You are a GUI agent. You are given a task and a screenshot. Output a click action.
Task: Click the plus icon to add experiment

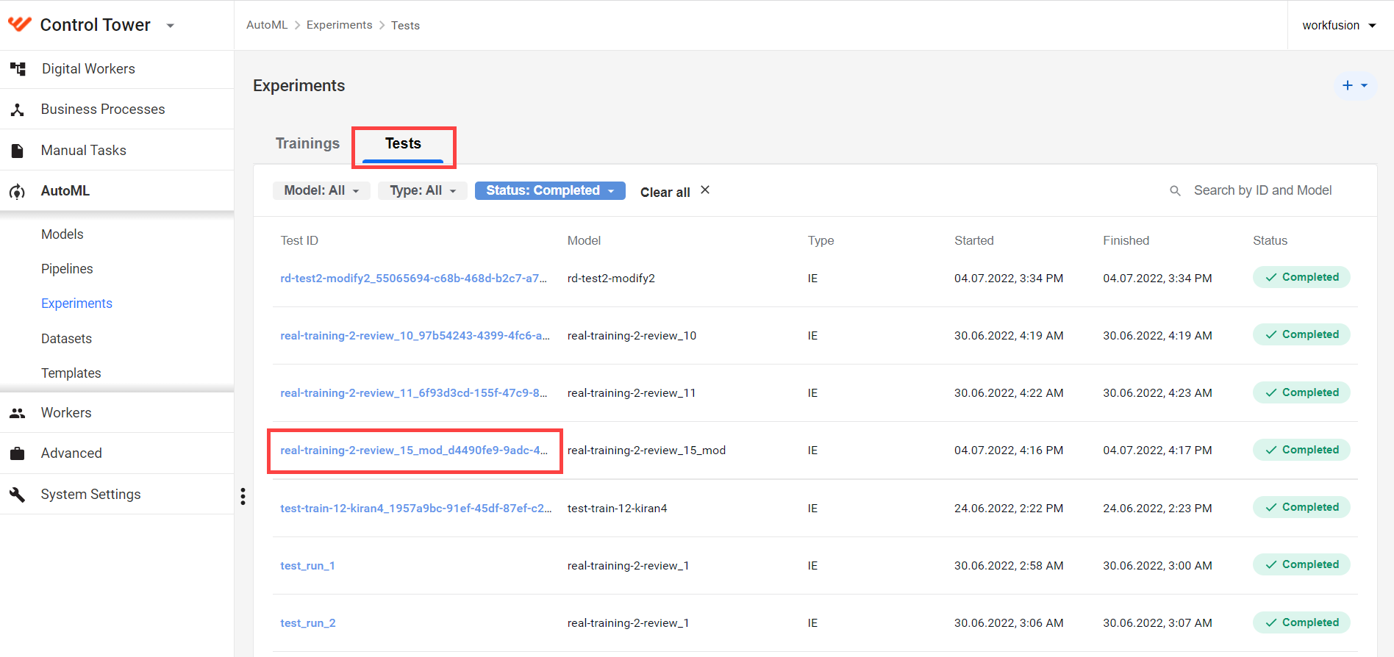pos(1348,85)
